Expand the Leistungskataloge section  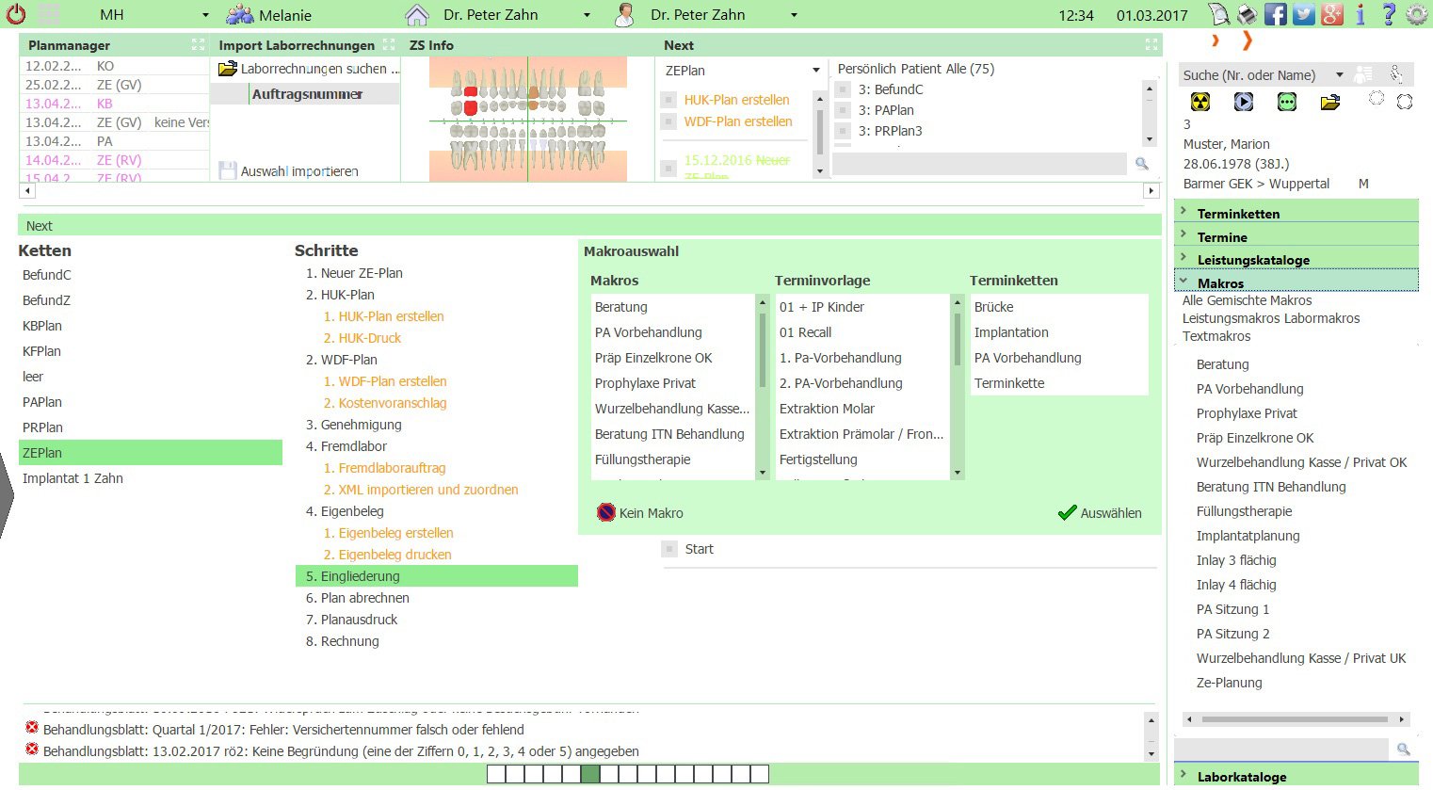click(x=1296, y=258)
